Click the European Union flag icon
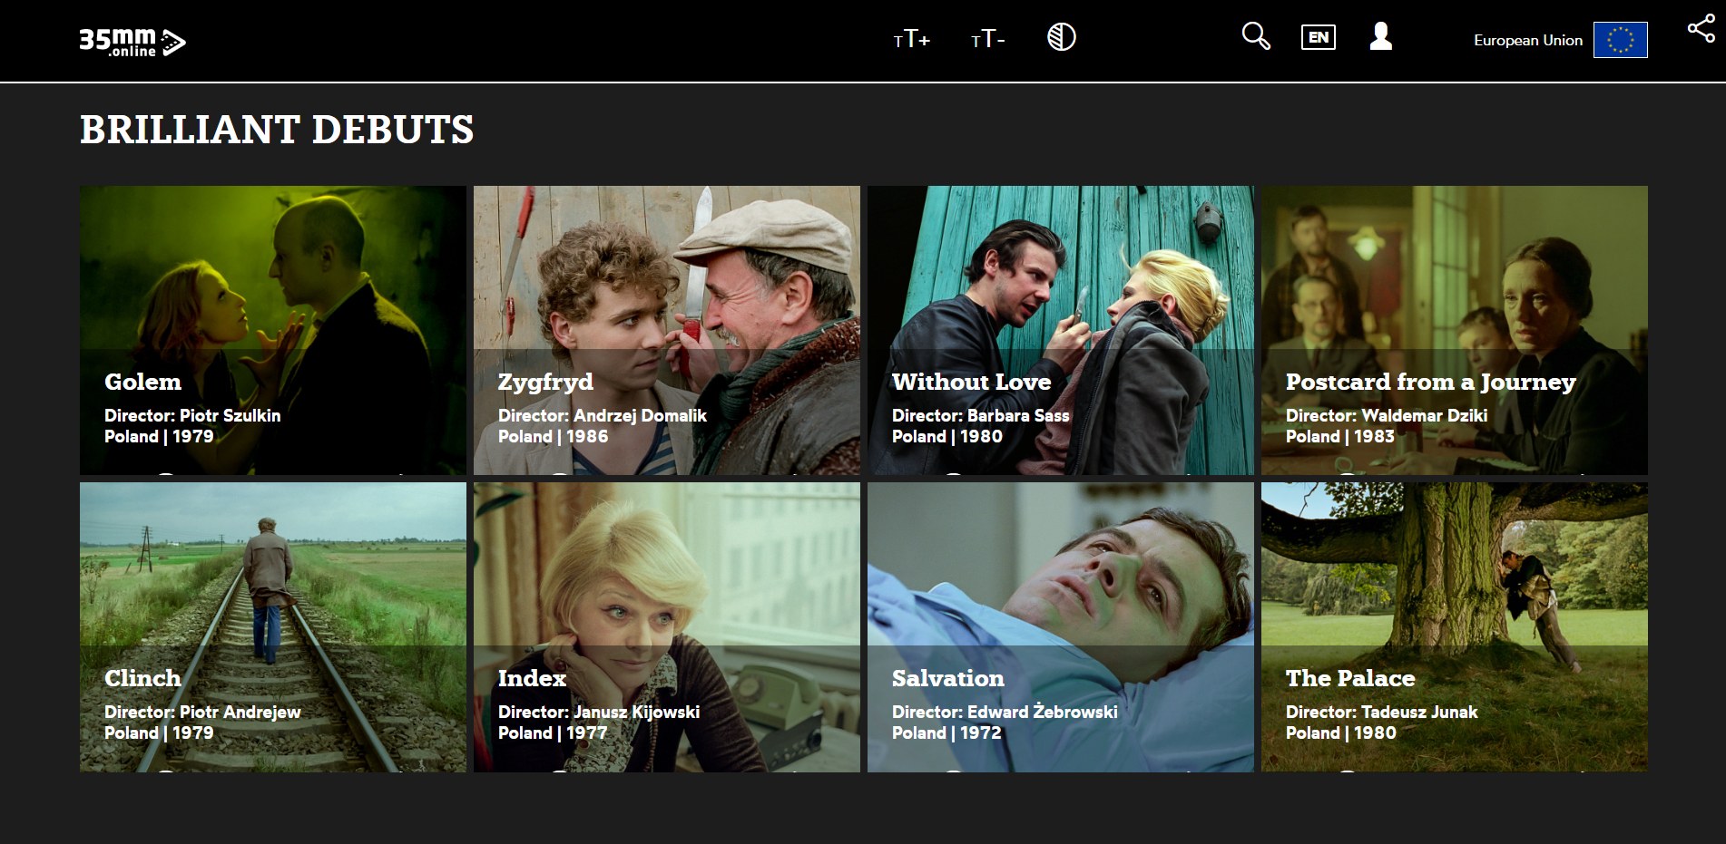Viewport: 1726px width, 844px height. [1620, 40]
